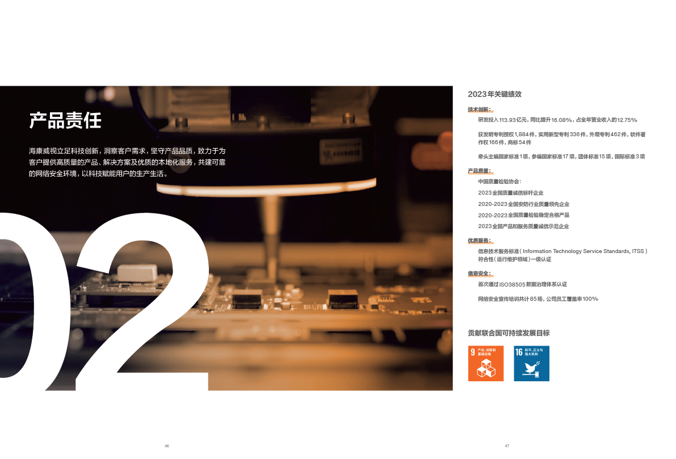This screenshot has width=676, height=459.
Task: Select the 产品责任 chapter title
Action: point(65,120)
